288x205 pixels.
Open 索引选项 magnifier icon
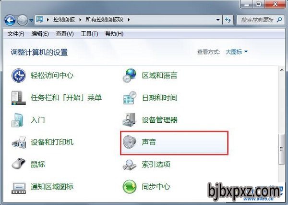pyautogui.click(x=130, y=164)
